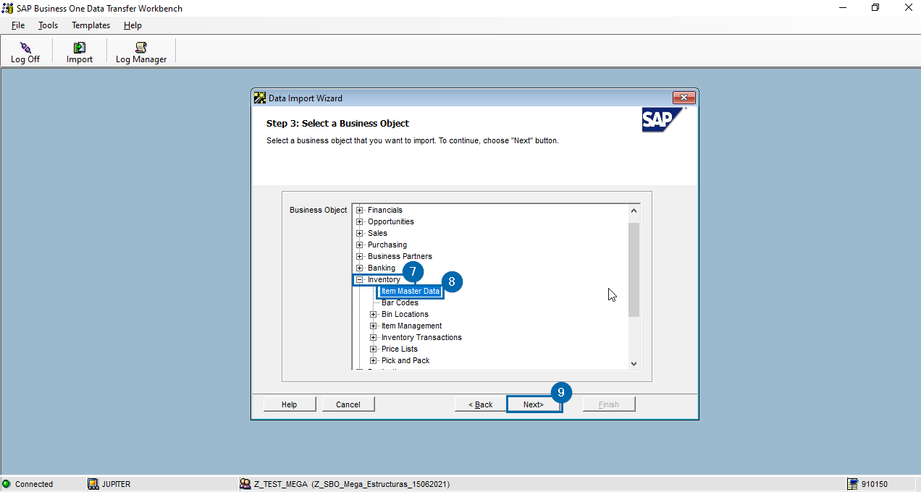Go back with the < Back button

tap(481, 404)
